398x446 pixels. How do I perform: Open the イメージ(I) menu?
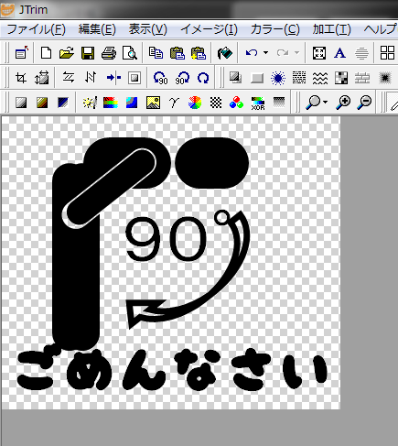point(209,29)
